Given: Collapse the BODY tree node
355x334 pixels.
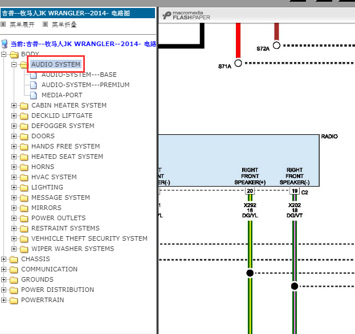Looking at the screenshot, I should click(3, 54).
